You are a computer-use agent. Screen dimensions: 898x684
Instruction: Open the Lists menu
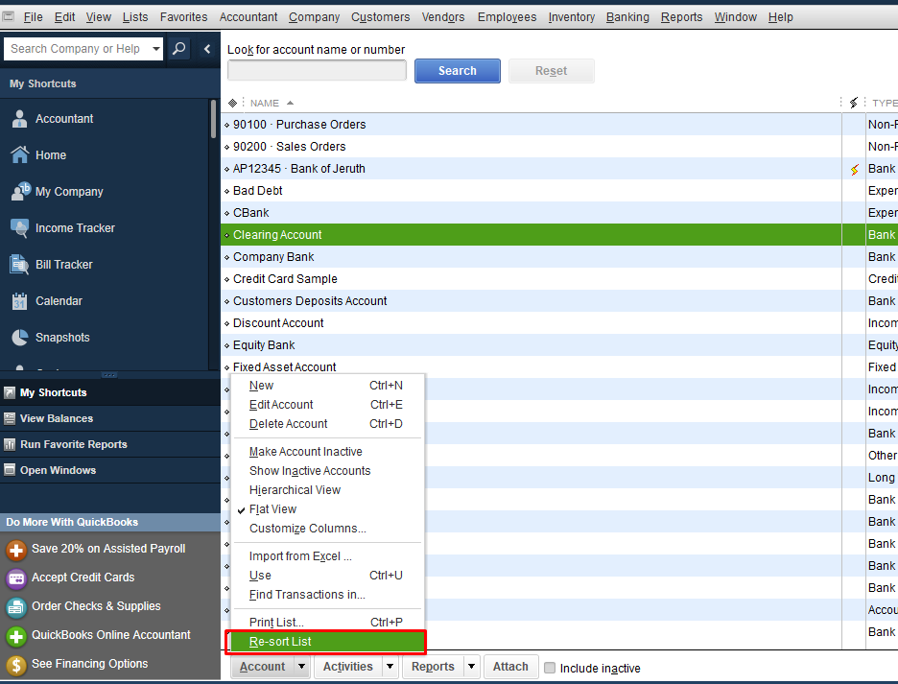(135, 17)
